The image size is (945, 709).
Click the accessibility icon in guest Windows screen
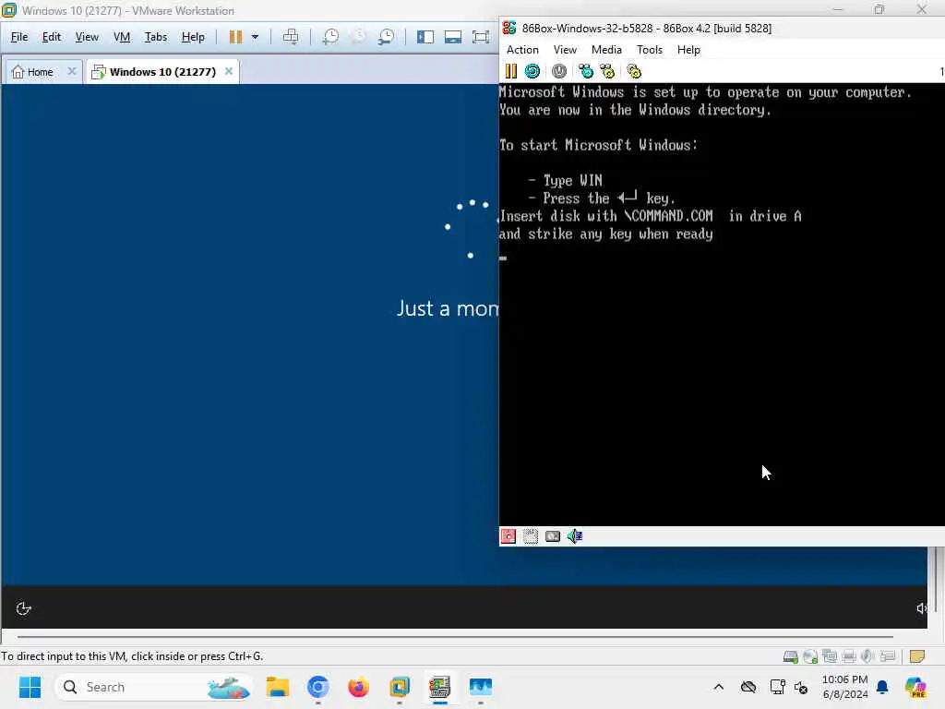[x=23, y=608]
